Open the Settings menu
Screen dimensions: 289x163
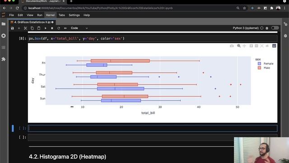coord(74,15)
